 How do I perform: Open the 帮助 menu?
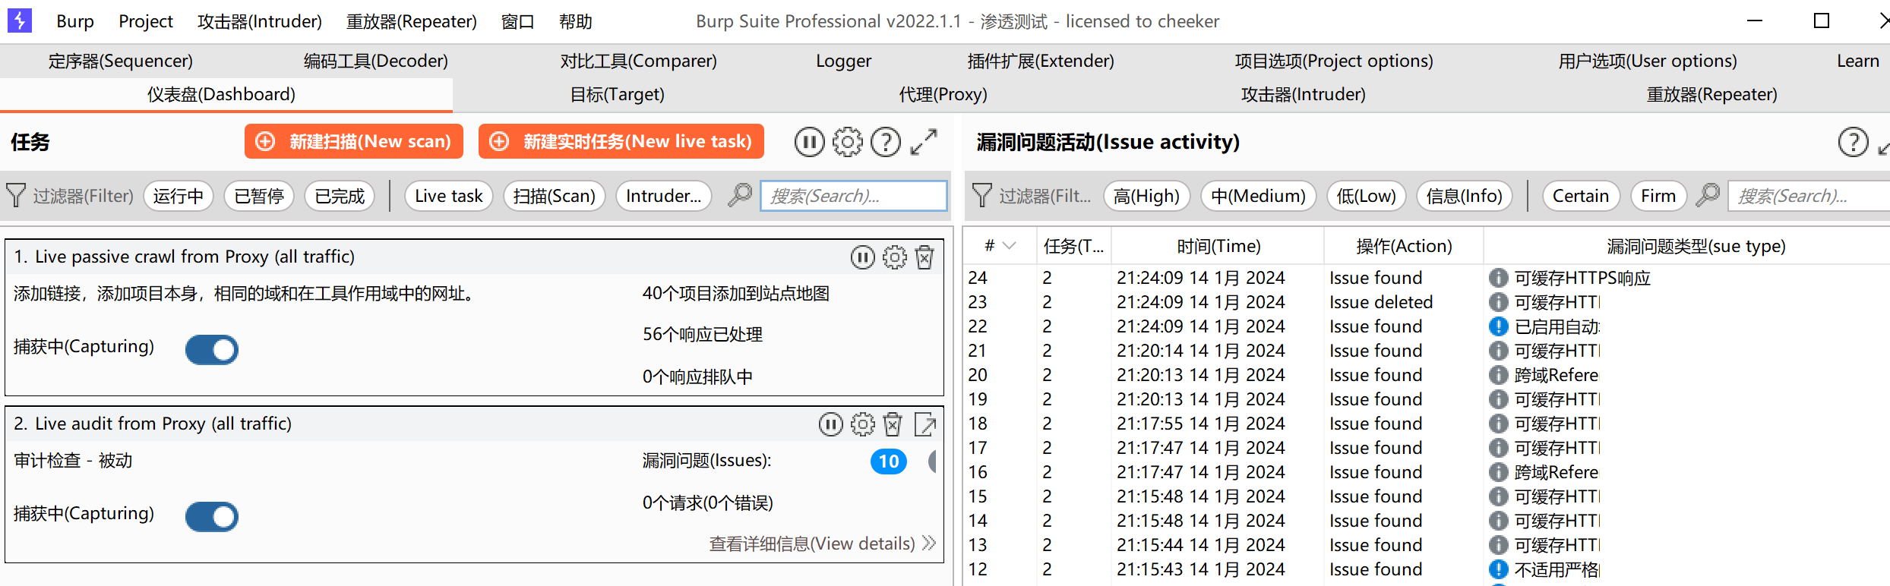(576, 21)
